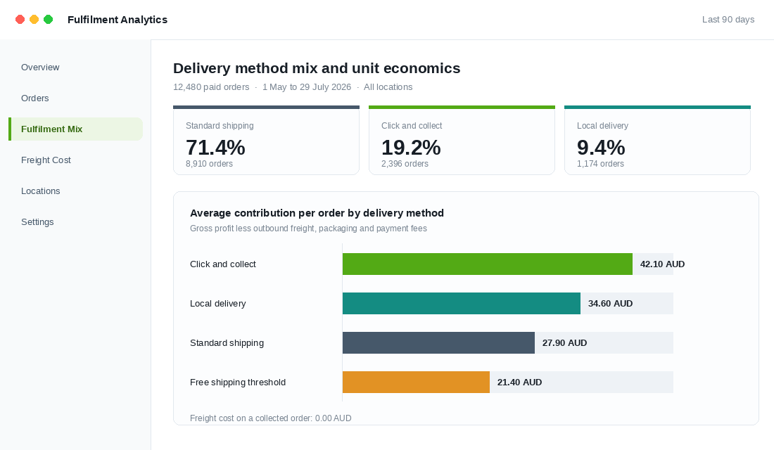Viewport: 774px width, 450px height.
Task: Click the 12,480 paid orders text
Action: pos(211,87)
